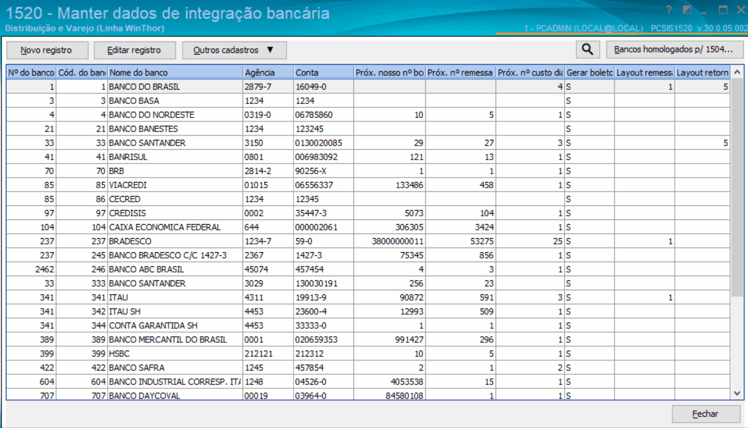Click the Fechar button
Screen dimensions: 748x428
[x=706, y=414]
